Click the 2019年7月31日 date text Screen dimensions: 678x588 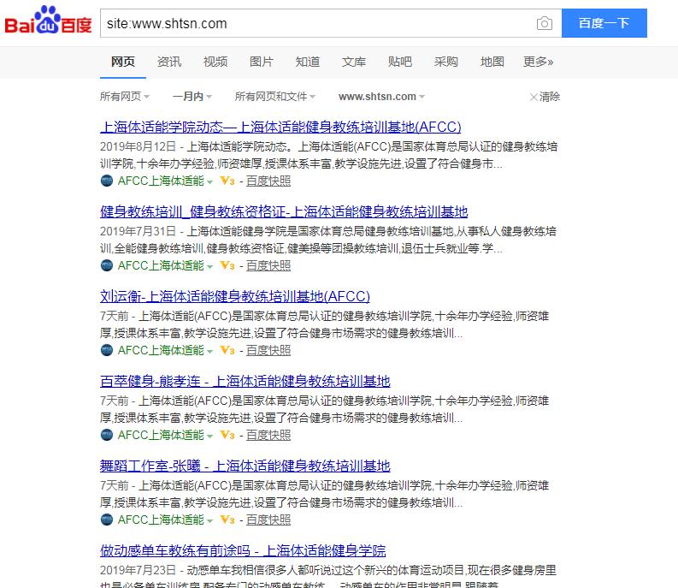point(138,231)
